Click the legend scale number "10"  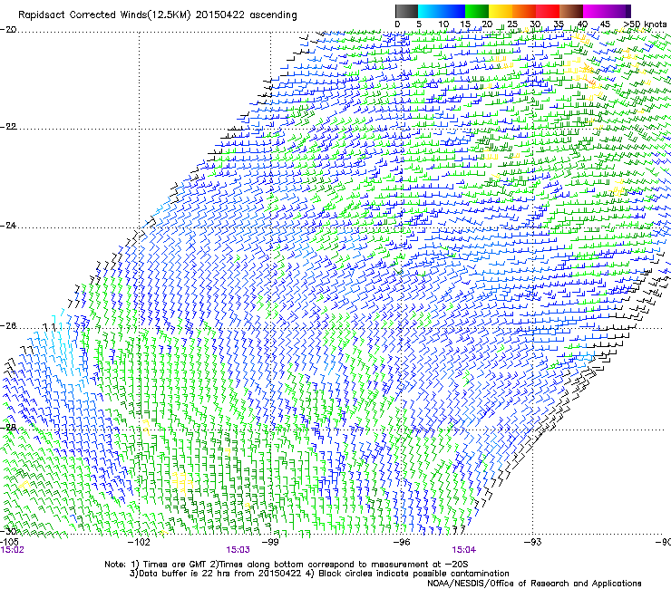pyautogui.click(x=443, y=24)
